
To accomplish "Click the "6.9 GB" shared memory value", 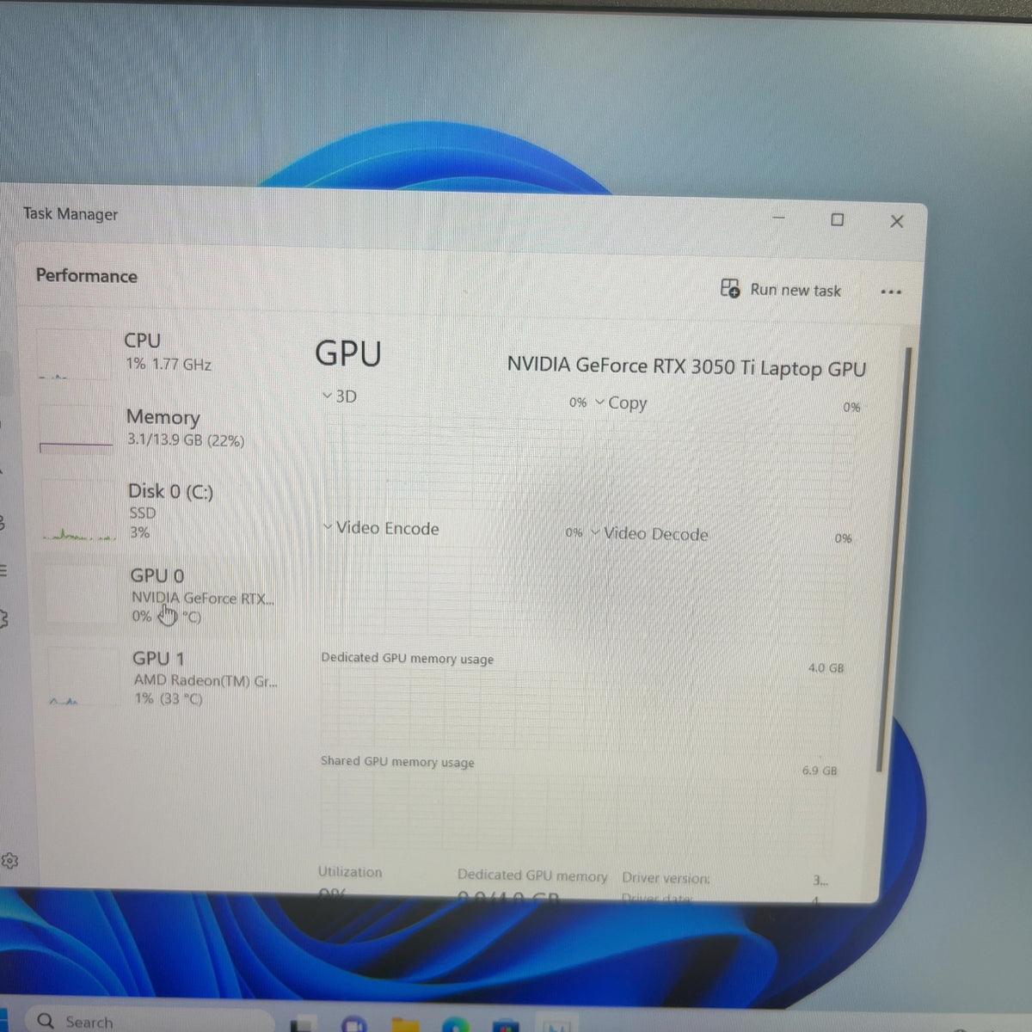I will (x=820, y=771).
